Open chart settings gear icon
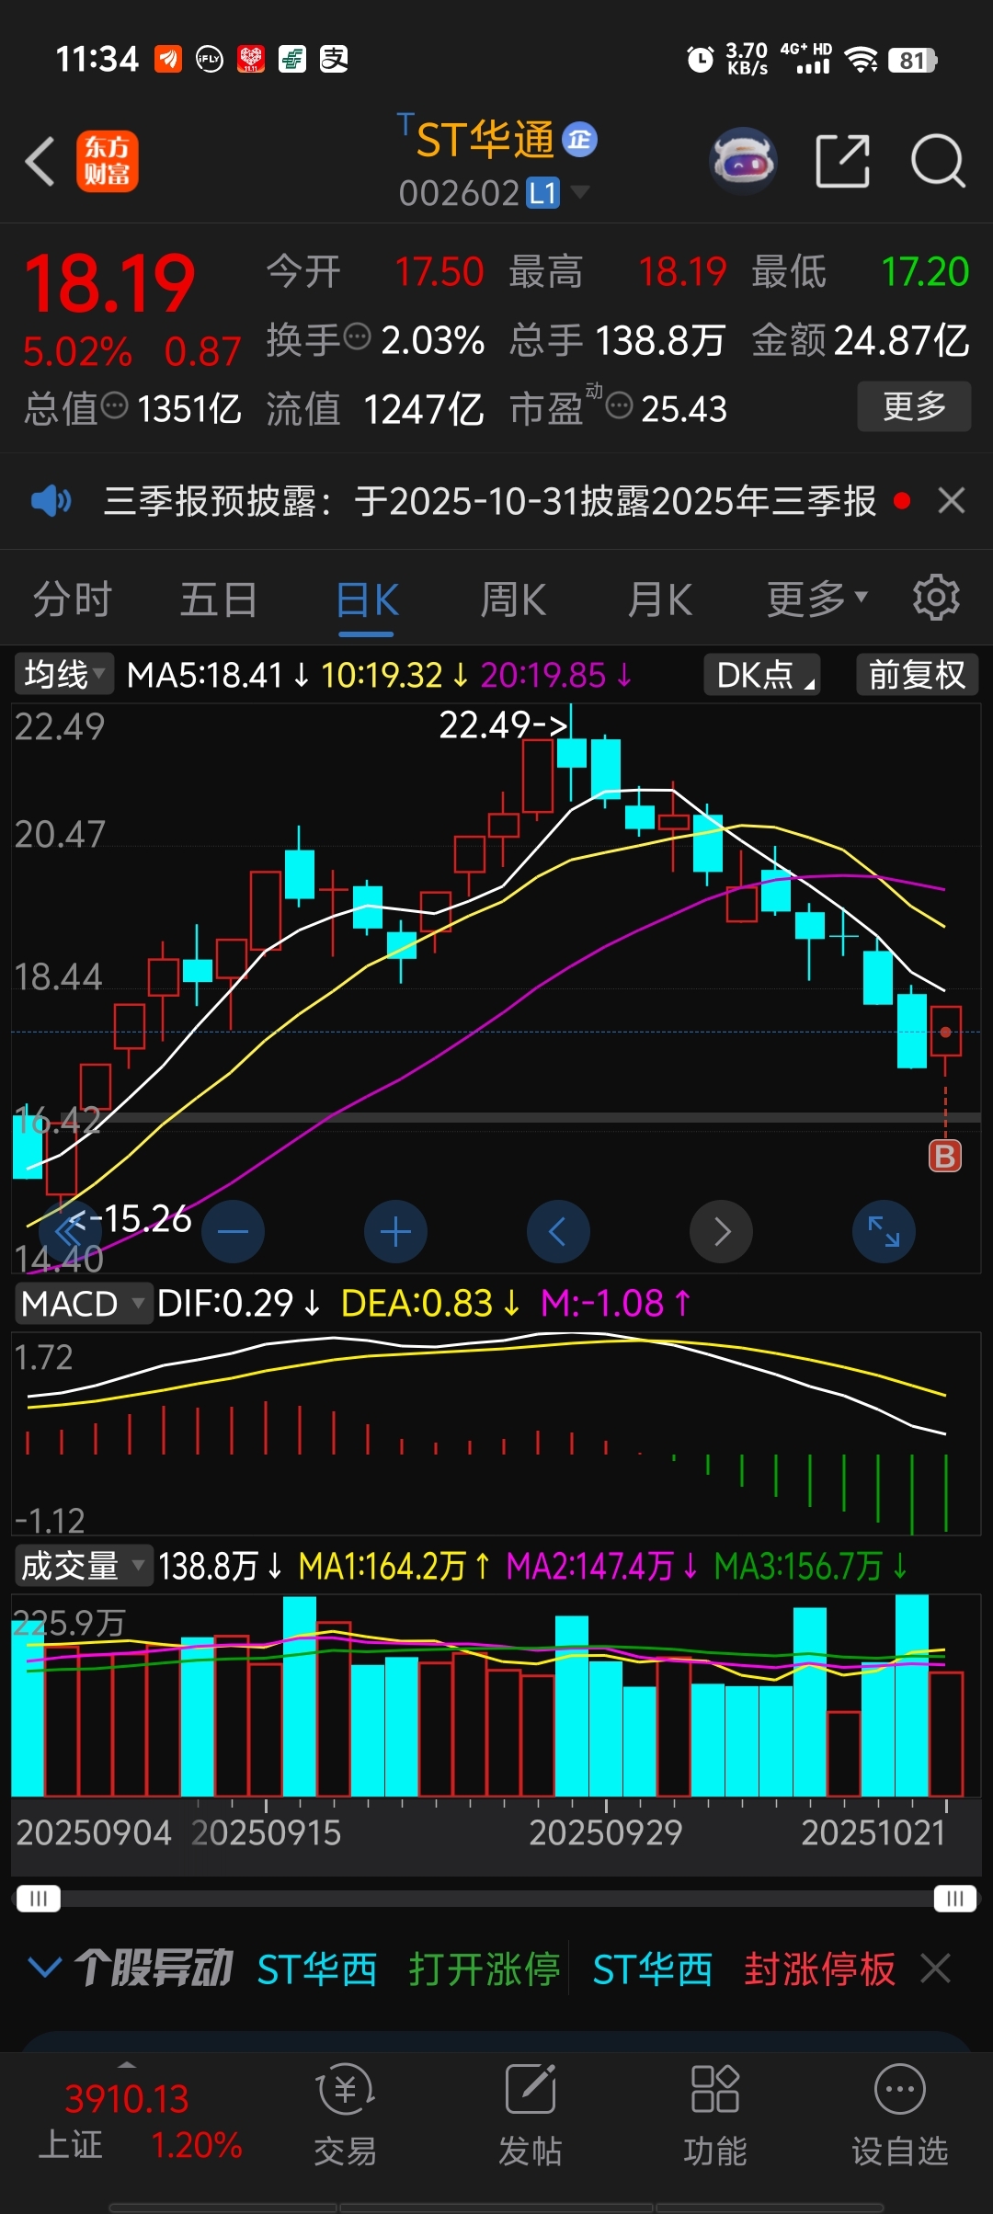 point(936,599)
